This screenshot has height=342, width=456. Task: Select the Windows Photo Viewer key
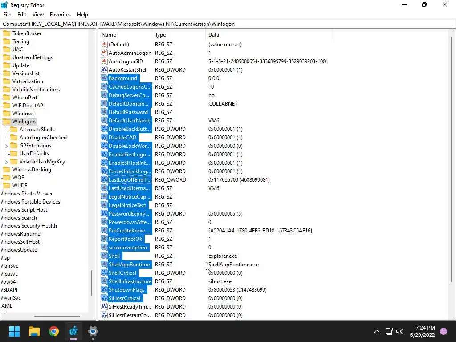coord(26,194)
